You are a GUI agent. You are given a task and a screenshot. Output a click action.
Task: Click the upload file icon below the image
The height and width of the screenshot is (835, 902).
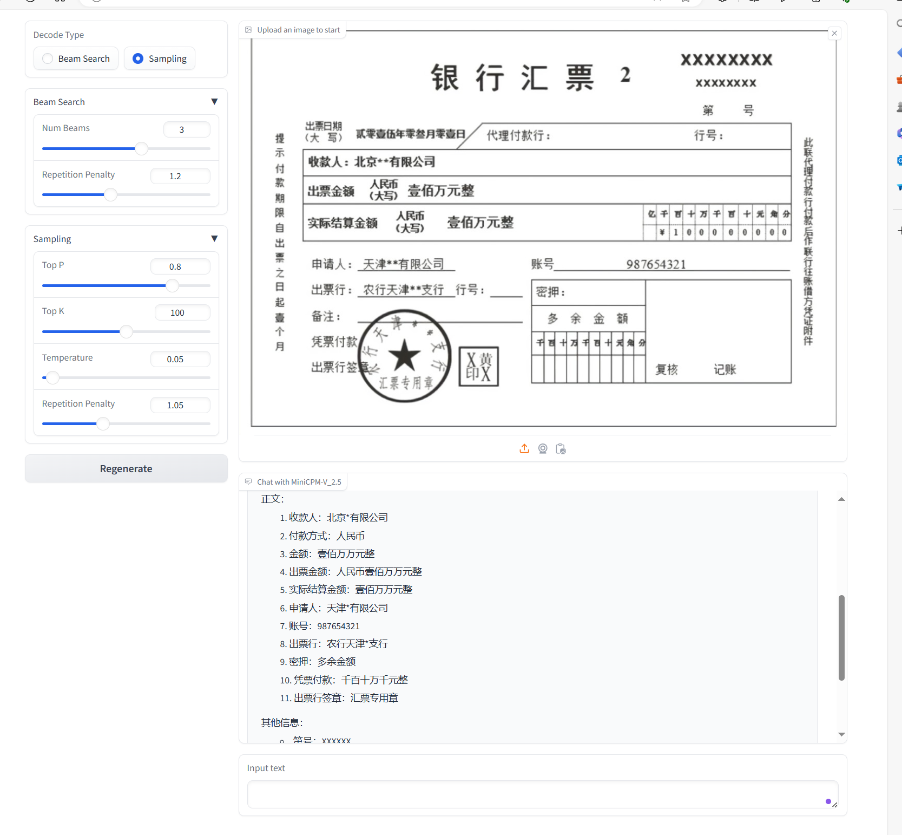tap(524, 448)
